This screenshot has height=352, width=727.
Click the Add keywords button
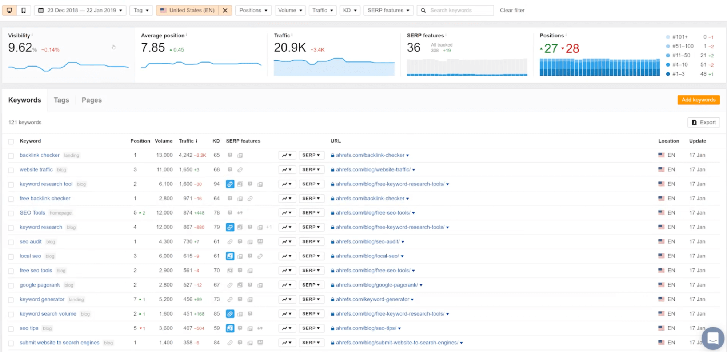tap(698, 100)
